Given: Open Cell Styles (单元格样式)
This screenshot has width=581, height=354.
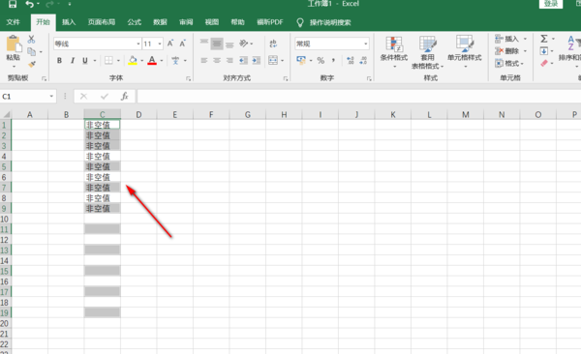Looking at the screenshot, I should pyautogui.click(x=464, y=52).
